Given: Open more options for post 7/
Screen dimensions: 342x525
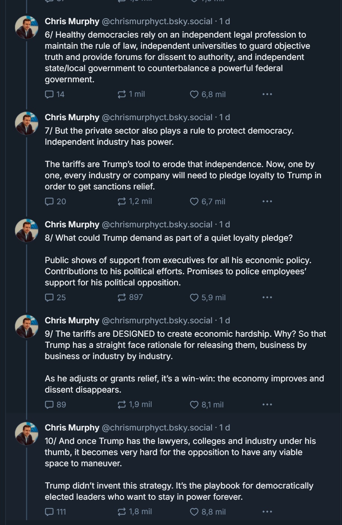Looking at the screenshot, I should coord(267,202).
